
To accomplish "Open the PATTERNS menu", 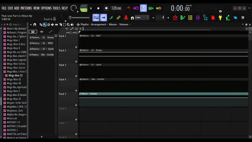I will [26, 8].
